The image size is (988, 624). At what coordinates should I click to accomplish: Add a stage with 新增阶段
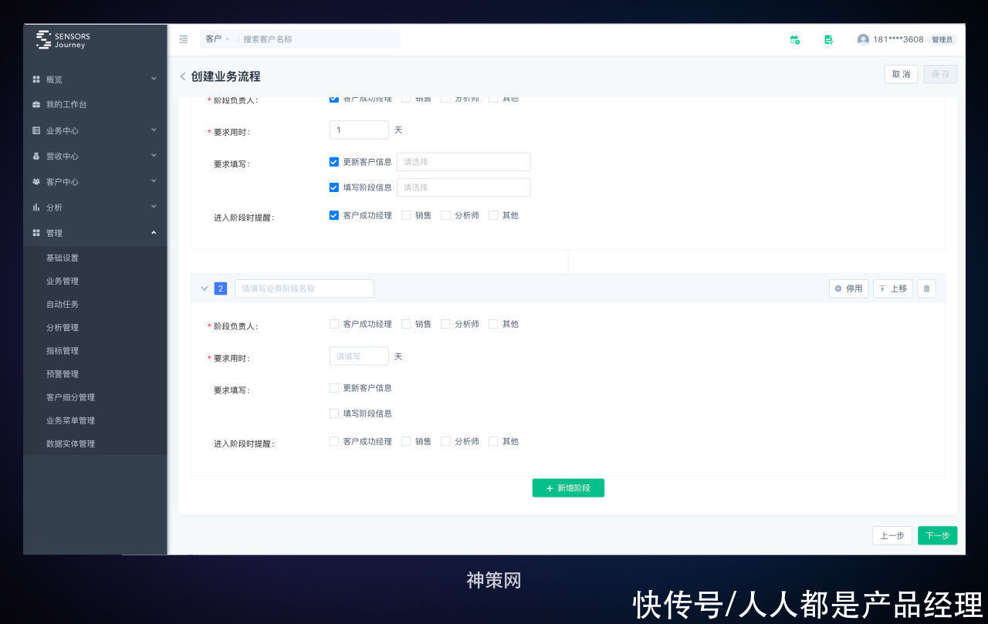coord(568,487)
